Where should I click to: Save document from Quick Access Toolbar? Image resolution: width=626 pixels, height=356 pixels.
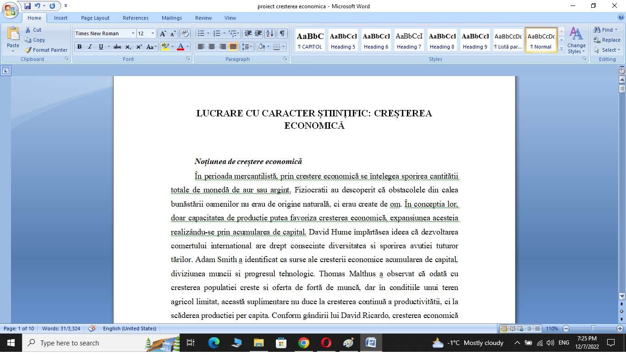[x=27, y=6]
